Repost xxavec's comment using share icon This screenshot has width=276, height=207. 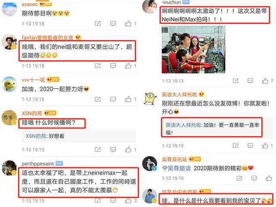tap(98, 23)
